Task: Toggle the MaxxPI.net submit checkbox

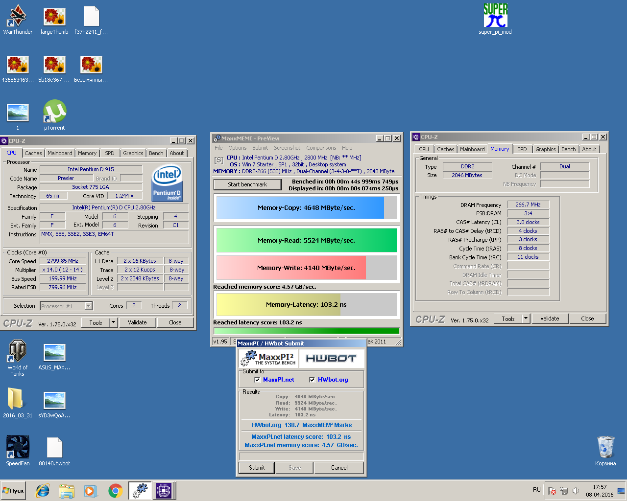Action: click(257, 380)
